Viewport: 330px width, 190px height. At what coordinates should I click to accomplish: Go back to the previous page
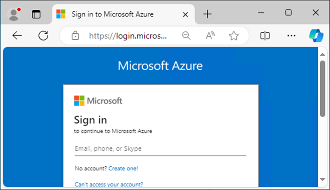(x=17, y=36)
